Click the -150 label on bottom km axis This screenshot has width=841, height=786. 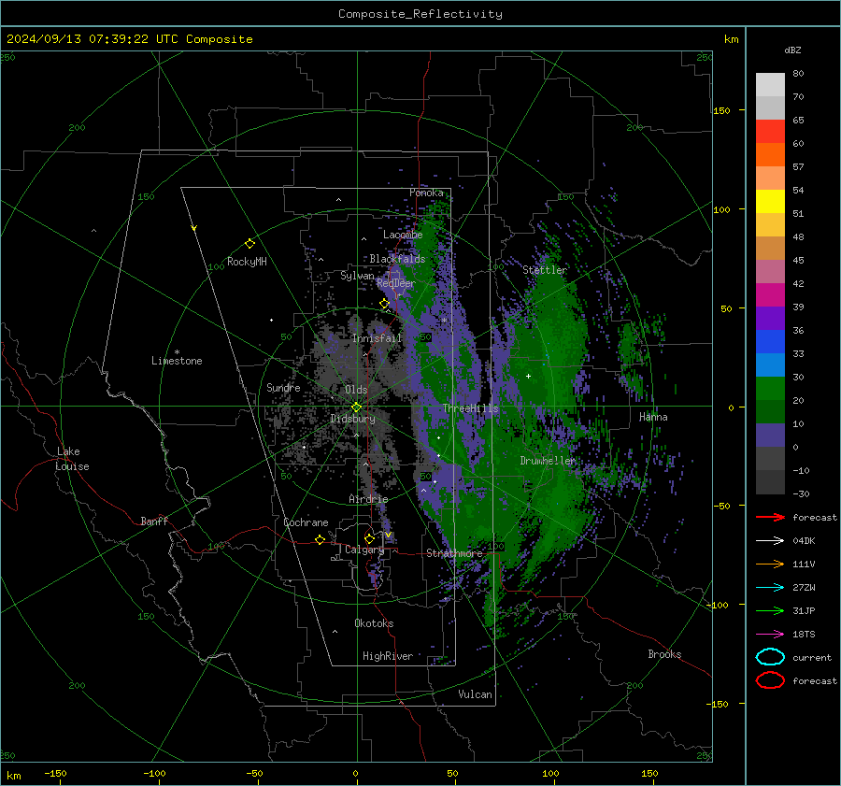coord(55,773)
